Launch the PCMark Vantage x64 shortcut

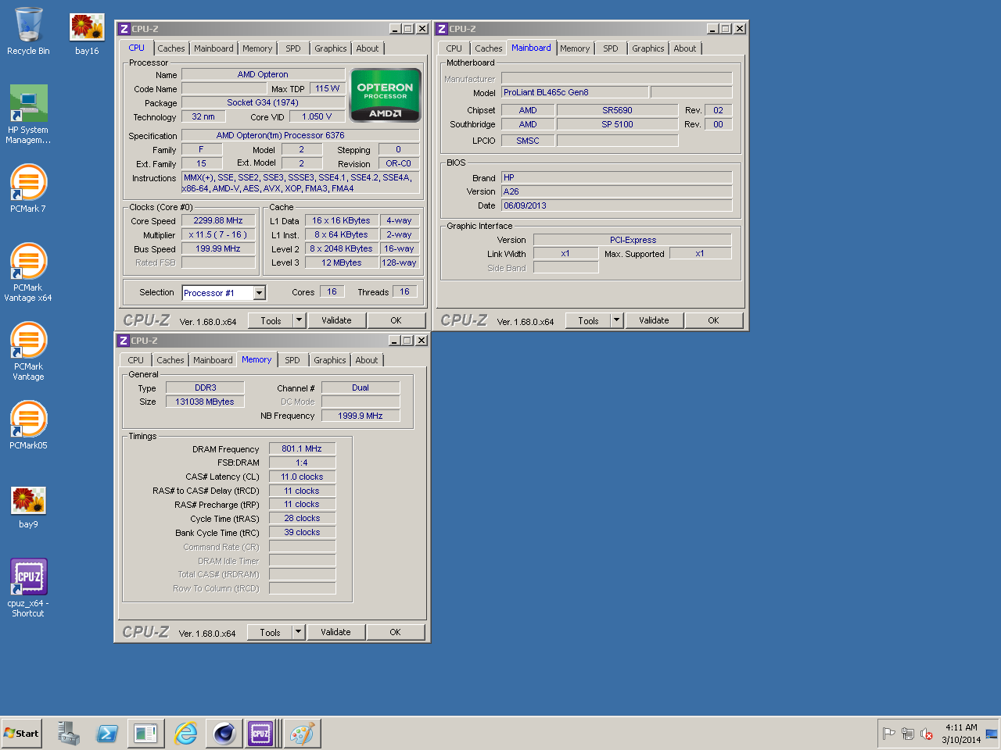point(28,272)
